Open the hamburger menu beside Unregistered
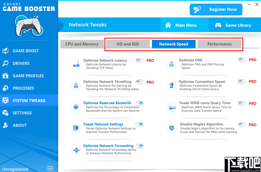This screenshot has height=172, width=261. (50, 168)
